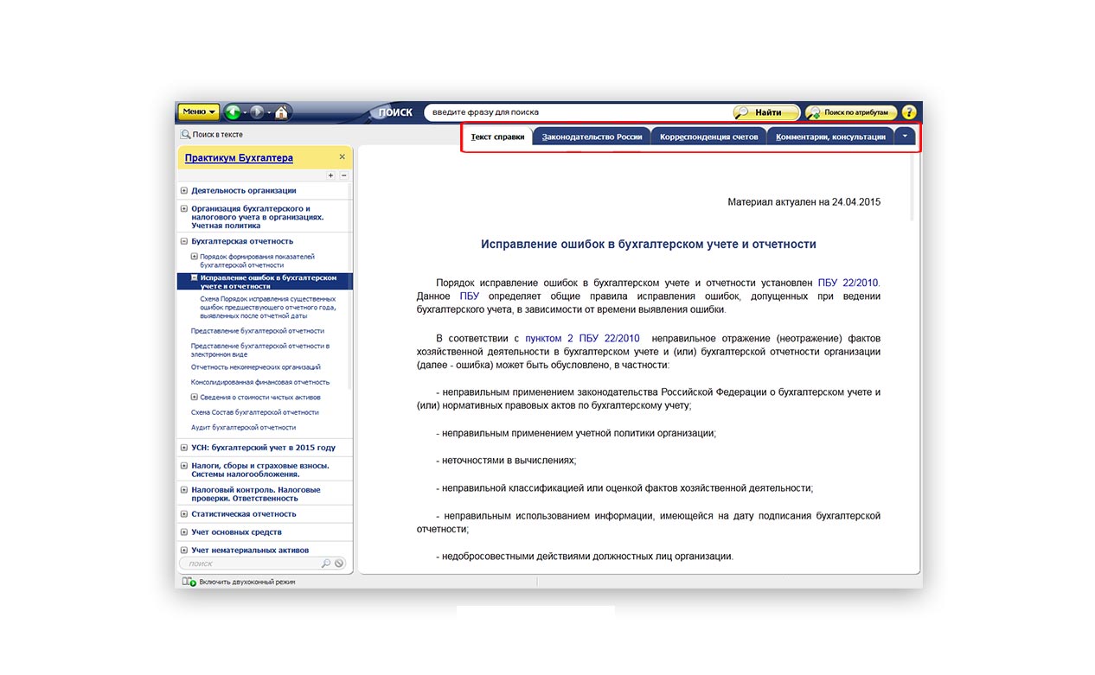
Task: Click the document title Исправление ошибок heading
Action: point(649,245)
